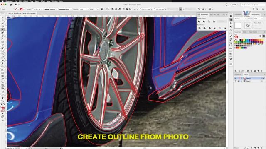Click the opacity value field in Transparency panel
This screenshot has width=266, height=149.
pyautogui.click(x=257, y=19)
